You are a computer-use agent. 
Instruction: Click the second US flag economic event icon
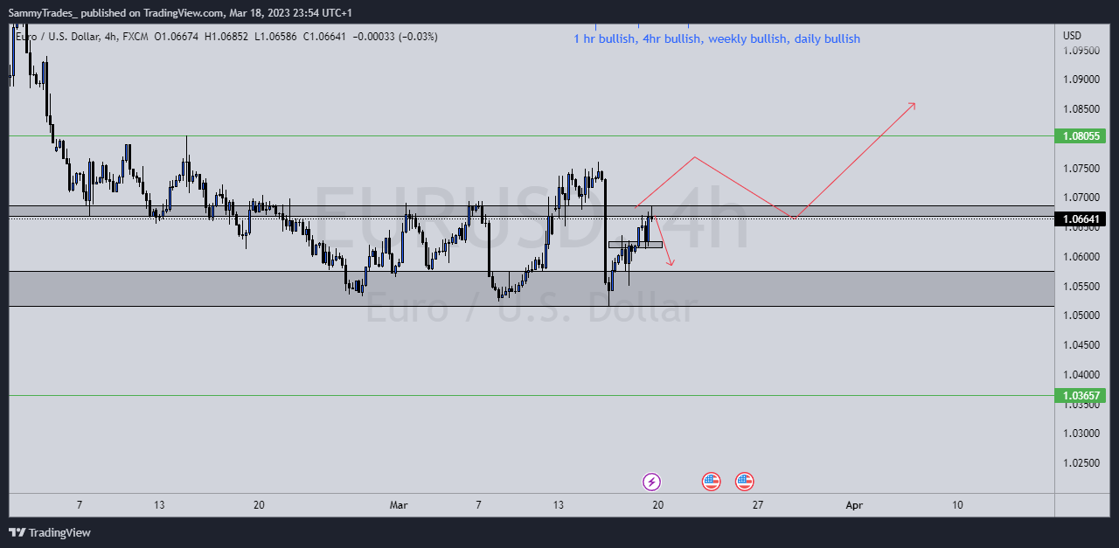(744, 482)
